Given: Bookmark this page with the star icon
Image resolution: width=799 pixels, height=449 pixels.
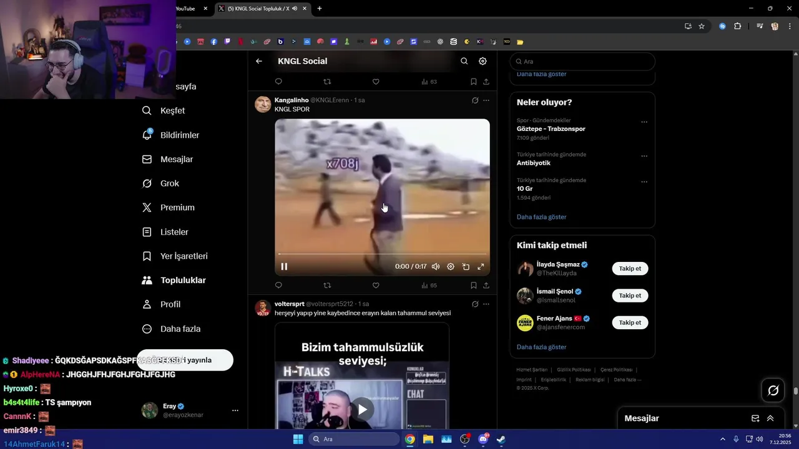Looking at the screenshot, I should (702, 26).
